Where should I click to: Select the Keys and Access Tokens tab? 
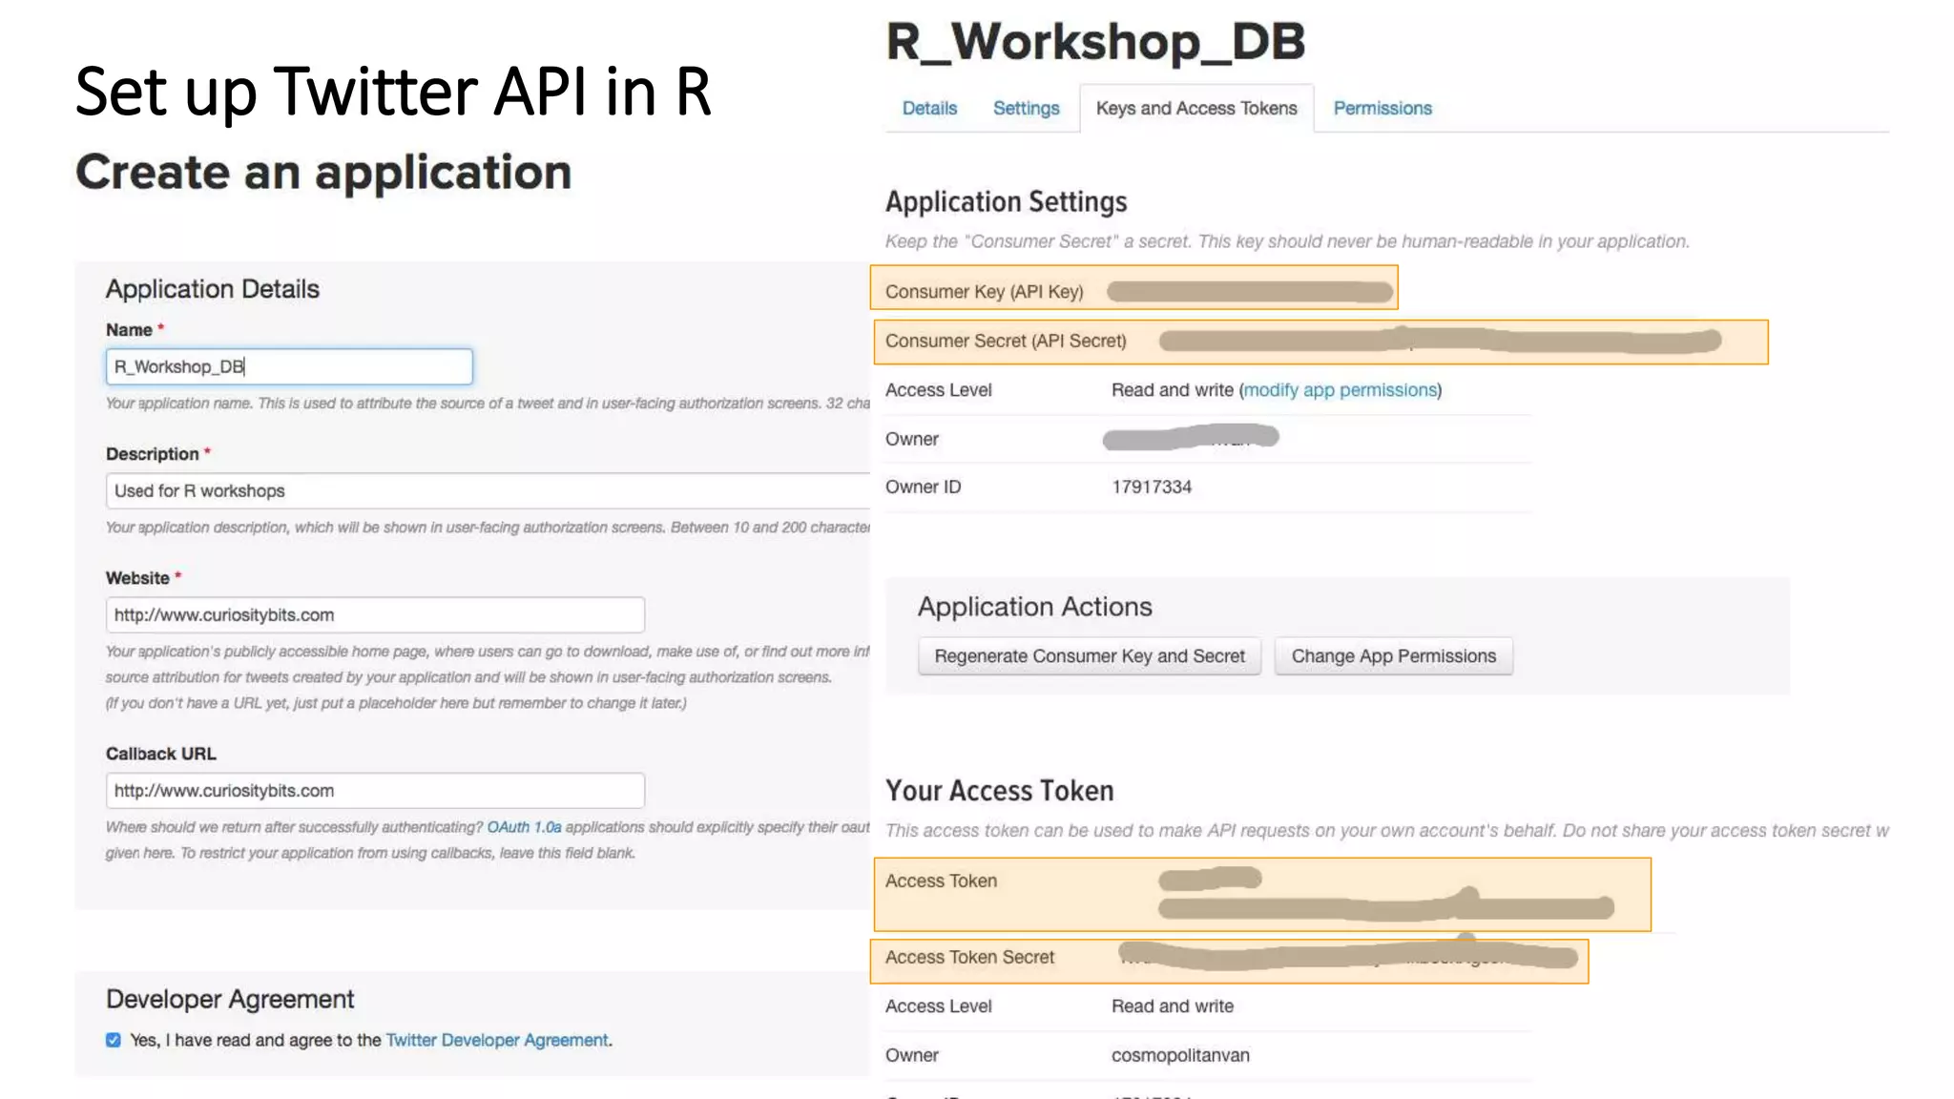(1196, 109)
